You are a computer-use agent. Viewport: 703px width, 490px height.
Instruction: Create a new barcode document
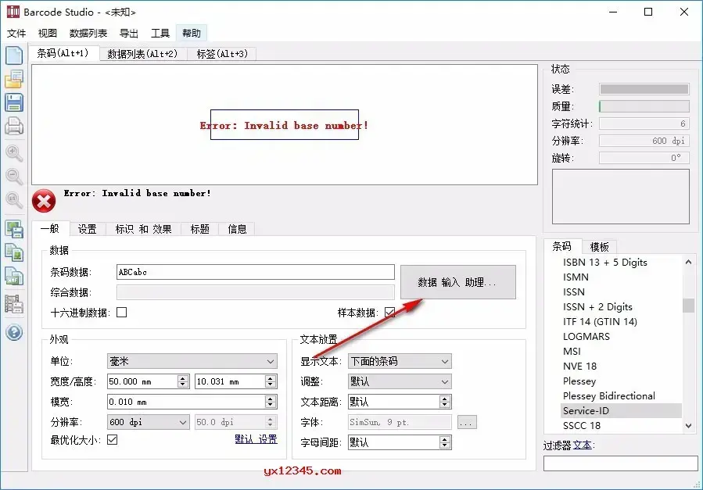[14, 55]
